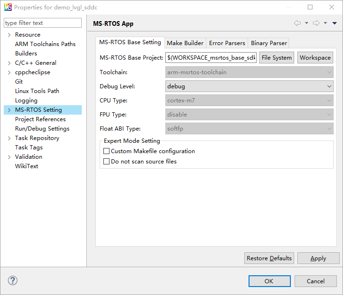Open the view menu triangle icon

point(335,23)
